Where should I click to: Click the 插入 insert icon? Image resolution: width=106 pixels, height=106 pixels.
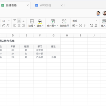[x=104, y=21]
